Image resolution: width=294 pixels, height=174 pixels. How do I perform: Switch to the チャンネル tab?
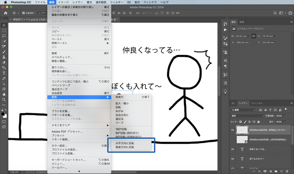[257, 103]
